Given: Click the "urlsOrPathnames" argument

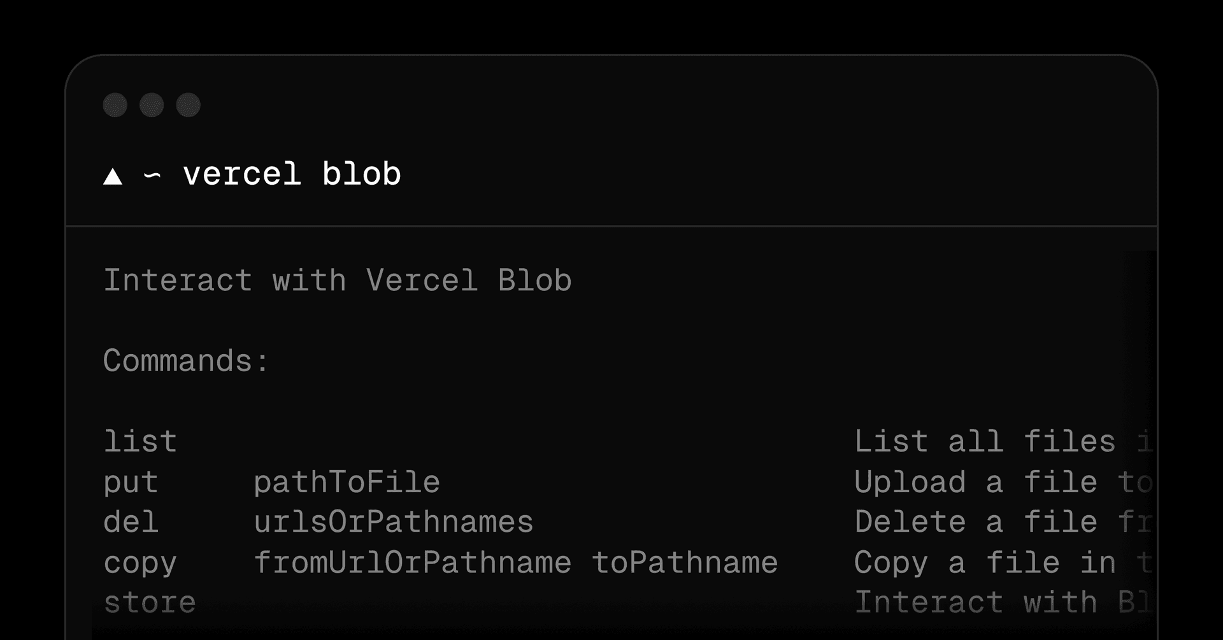Looking at the screenshot, I should click(393, 522).
